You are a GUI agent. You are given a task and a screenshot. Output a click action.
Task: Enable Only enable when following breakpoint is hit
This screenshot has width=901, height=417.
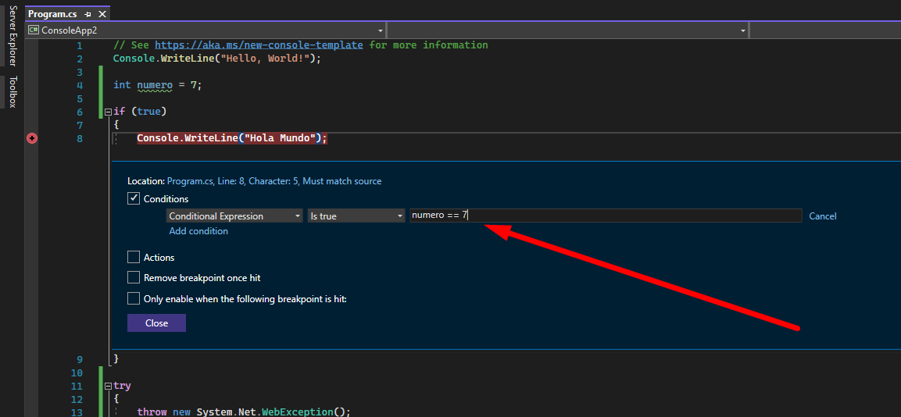[x=134, y=298]
